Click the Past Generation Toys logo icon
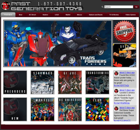This screenshot has height=130, width=140. click(6, 6)
